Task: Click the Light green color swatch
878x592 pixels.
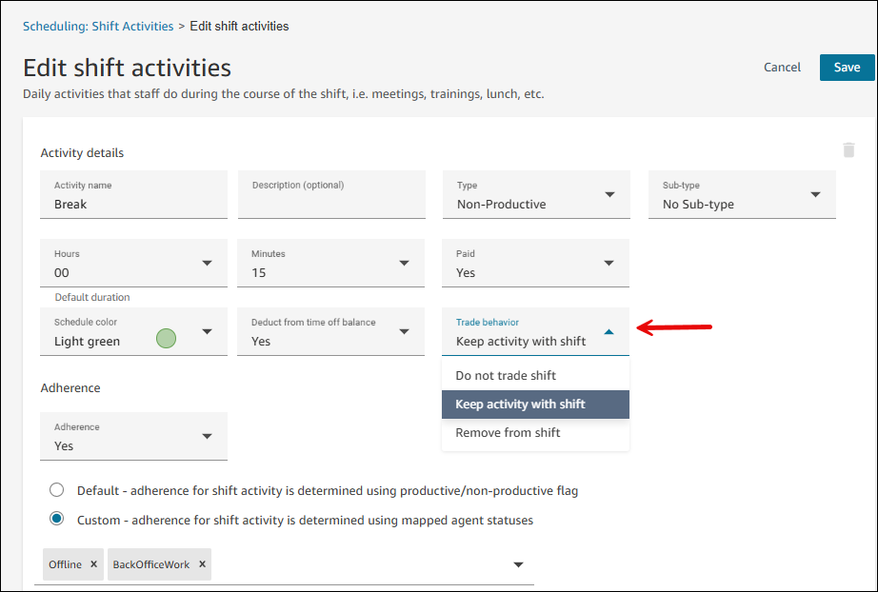Action: [166, 338]
